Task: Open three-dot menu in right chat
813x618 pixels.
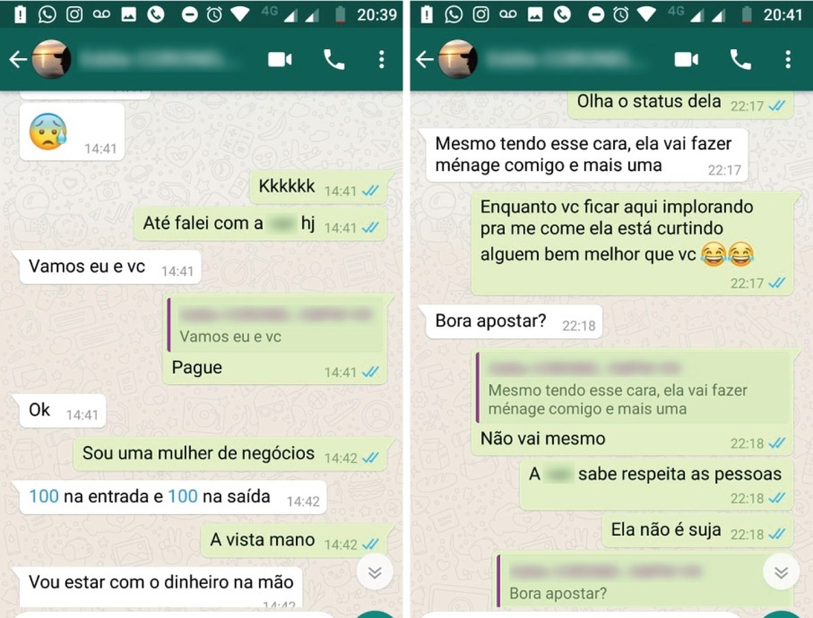Action: (x=788, y=60)
